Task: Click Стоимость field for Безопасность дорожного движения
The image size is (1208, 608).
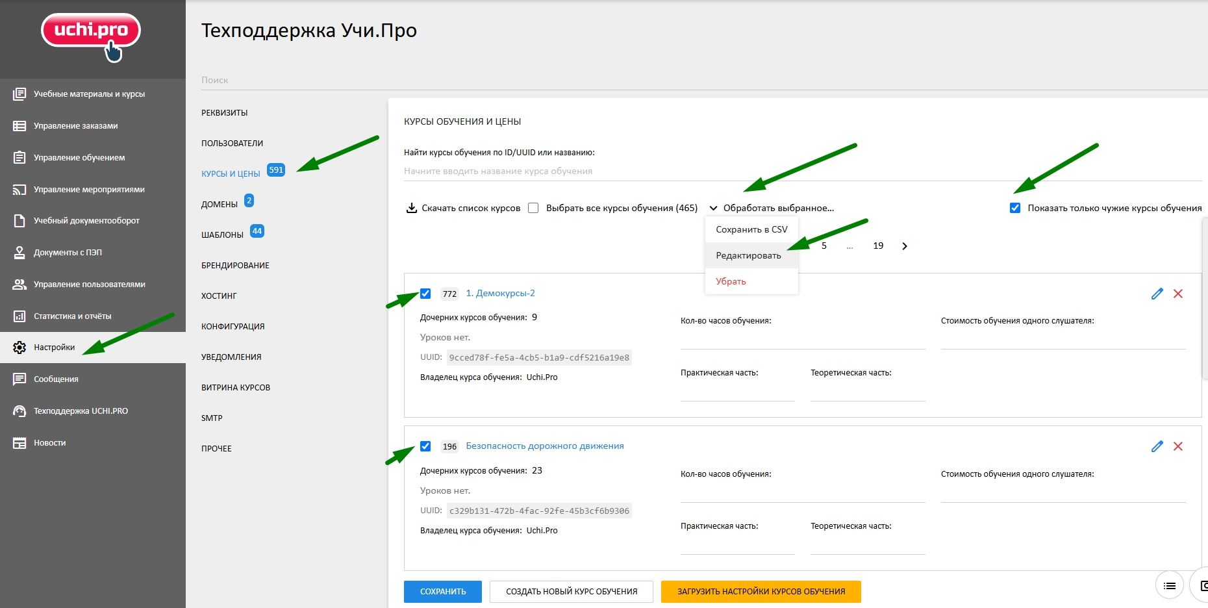Action: pos(1063,492)
